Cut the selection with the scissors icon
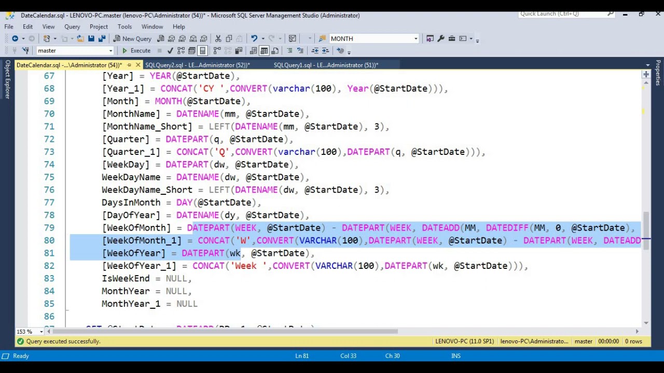 pyautogui.click(x=218, y=38)
